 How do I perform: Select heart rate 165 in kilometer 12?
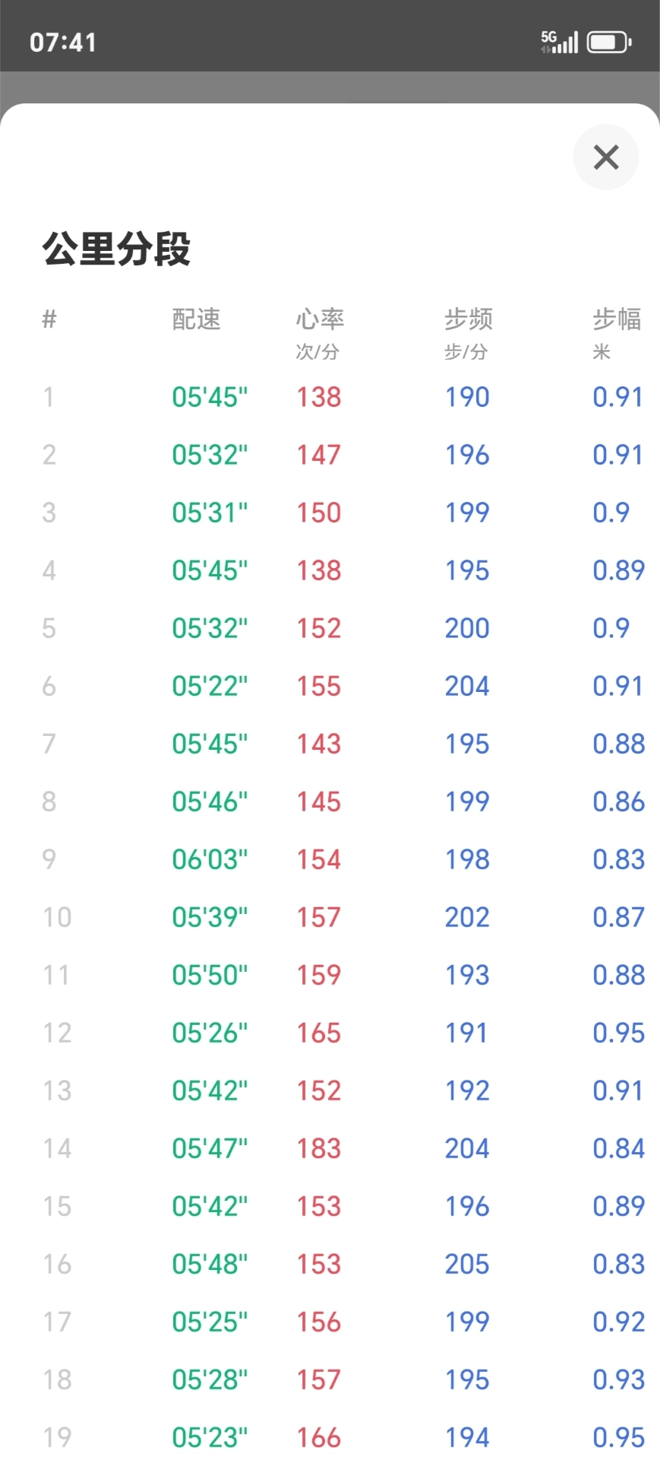point(319,1033)
